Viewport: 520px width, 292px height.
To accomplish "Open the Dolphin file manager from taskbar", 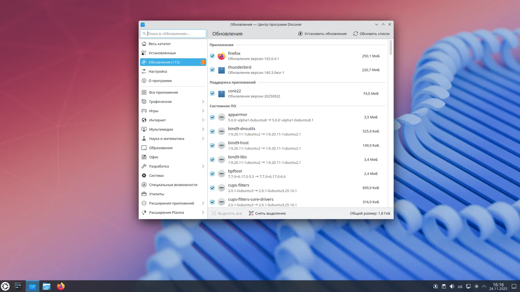I will [46, 286].
